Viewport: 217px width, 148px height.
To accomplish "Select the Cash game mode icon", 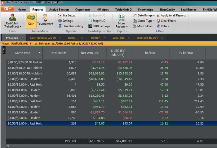I will click(31, 20).
